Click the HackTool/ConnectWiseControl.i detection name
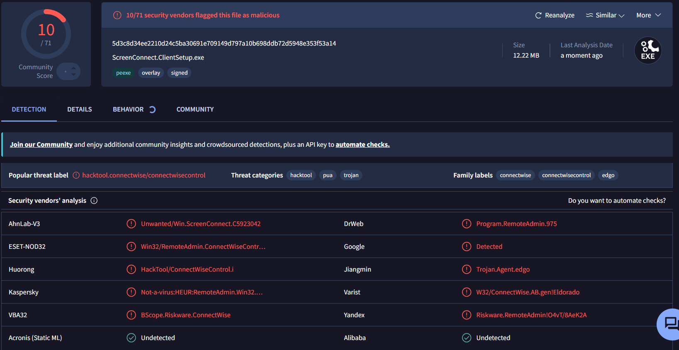 pos(187,270)
